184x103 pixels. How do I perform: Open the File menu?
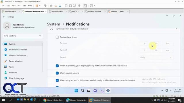3,6
